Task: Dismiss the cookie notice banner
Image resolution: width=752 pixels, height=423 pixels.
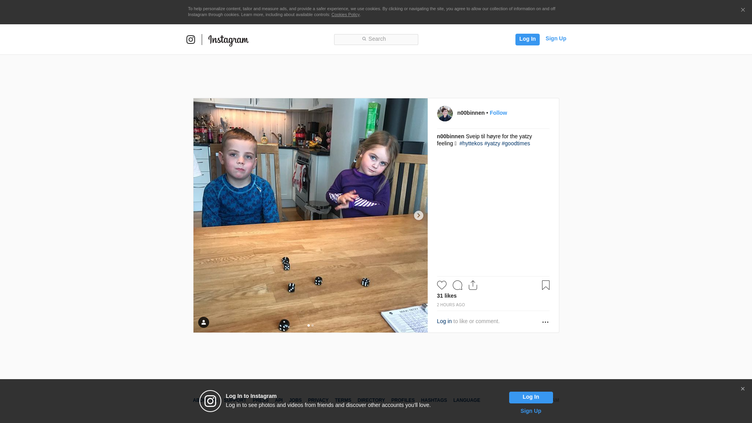Action: 743,10
